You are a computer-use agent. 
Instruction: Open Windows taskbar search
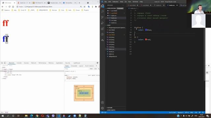pyautogui.click(x=8, y=116)
